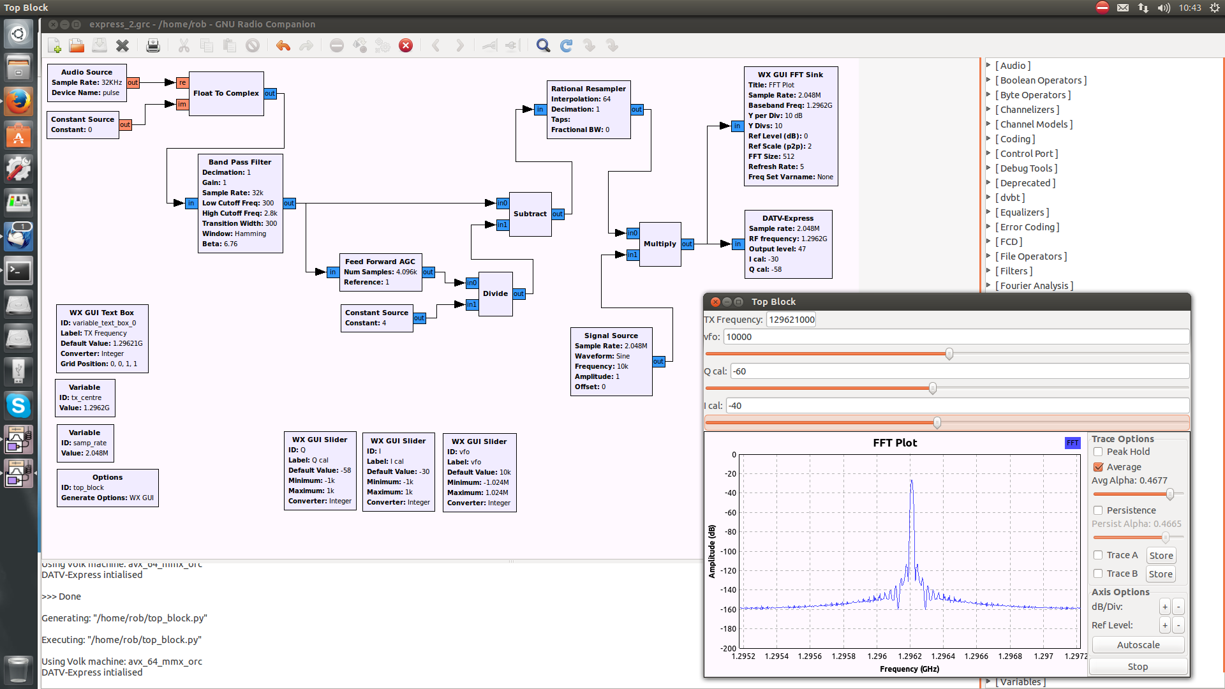This screenshot has width=1225, height=689.
Task: Rotate block counterclockwise arrow
Action: pos(436,45)
